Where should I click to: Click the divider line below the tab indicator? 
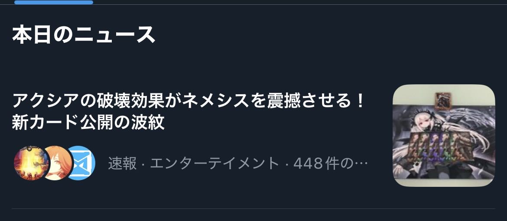253,4
